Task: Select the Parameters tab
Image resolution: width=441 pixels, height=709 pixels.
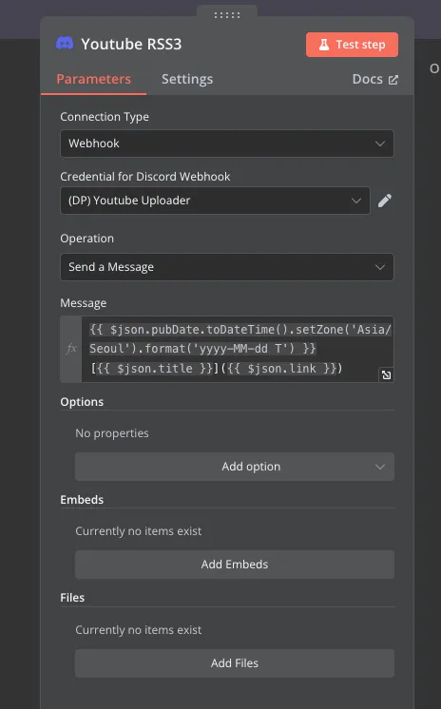Action: (94, 79)
